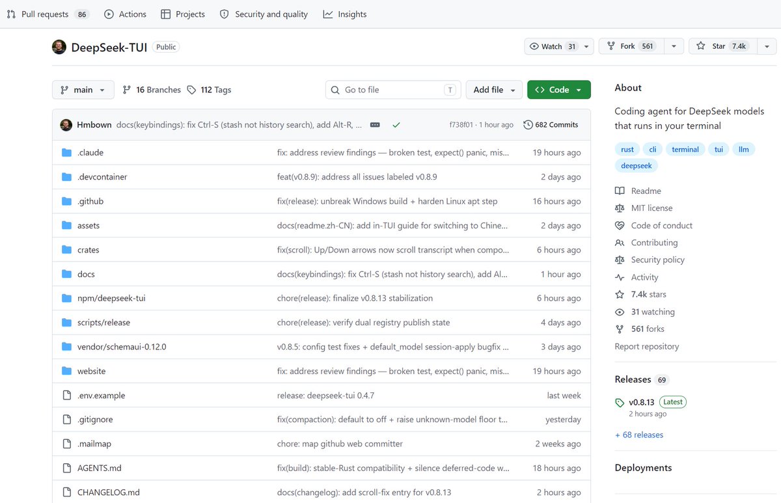Select the llm topic tag
This screenshot has width=781, height=503.
tap(743, 149)
